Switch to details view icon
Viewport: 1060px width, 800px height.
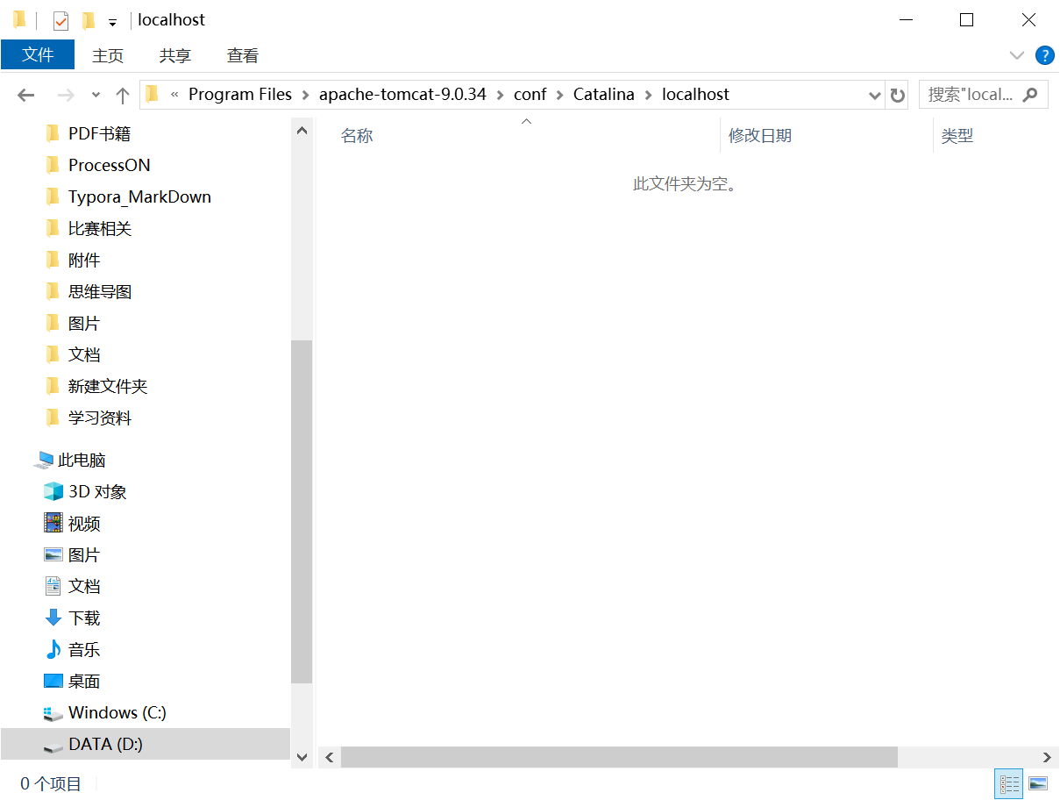1009,783
